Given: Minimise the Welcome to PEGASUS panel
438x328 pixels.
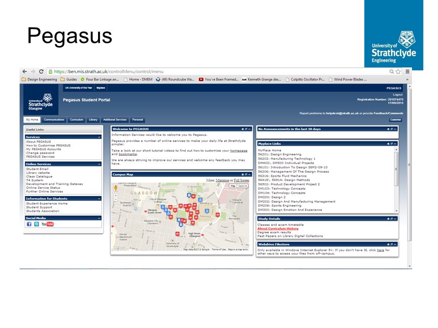Looking at the screenshot, I should 250,129.
